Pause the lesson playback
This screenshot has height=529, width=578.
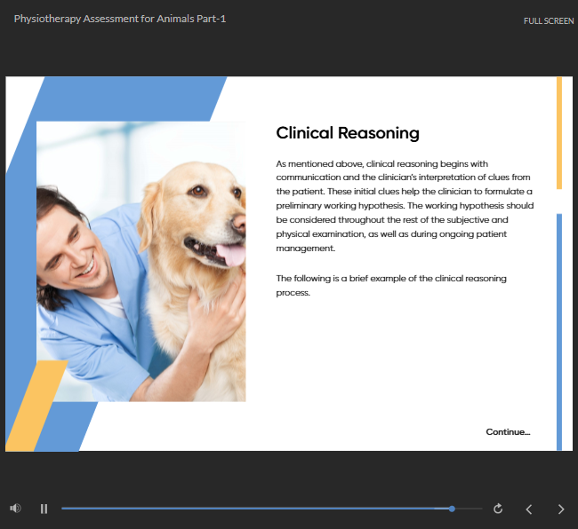coord(44,509)
